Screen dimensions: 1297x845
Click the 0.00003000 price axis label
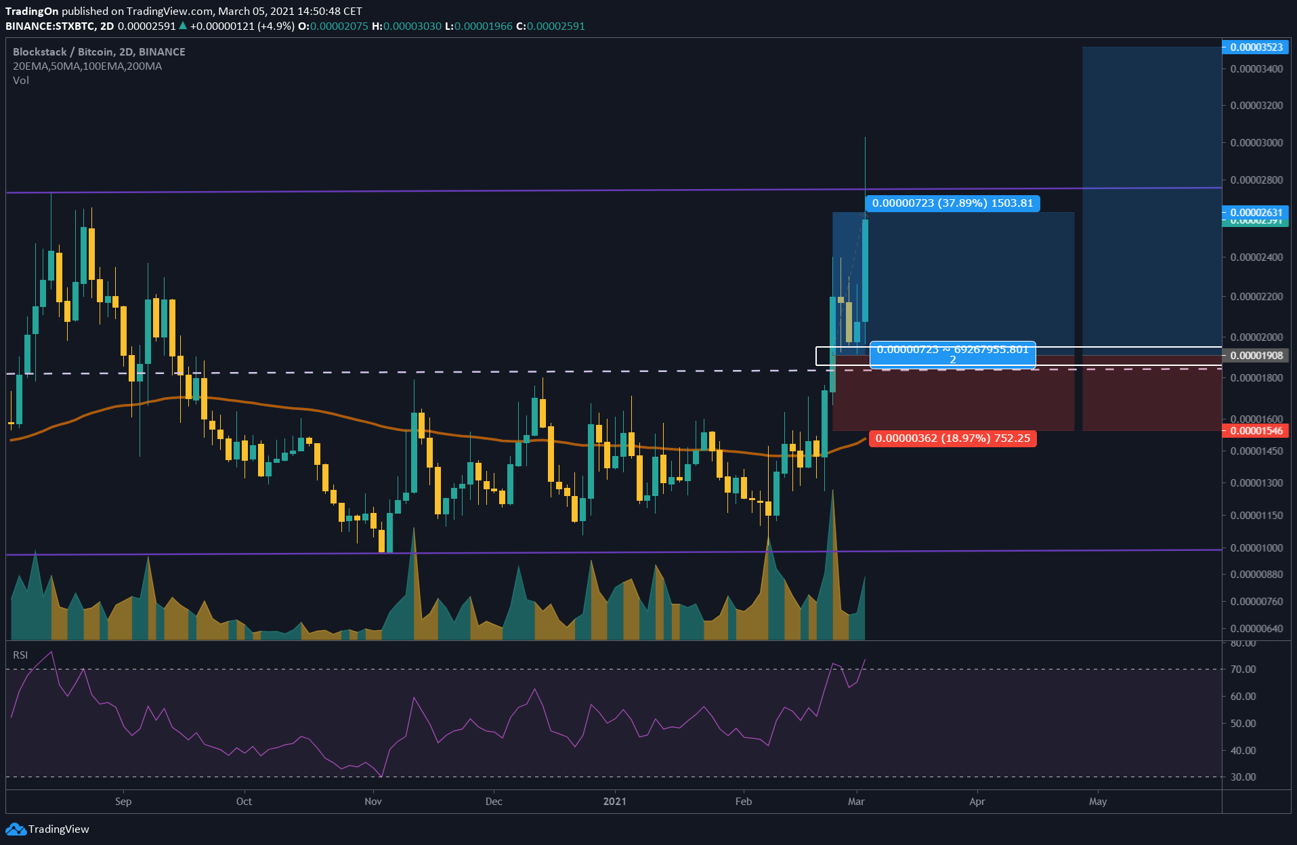pos(1256,142)
